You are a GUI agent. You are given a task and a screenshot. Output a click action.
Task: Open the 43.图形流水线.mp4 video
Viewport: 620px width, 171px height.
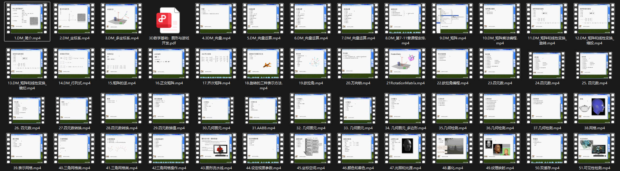coord(216,149)
